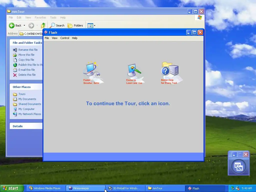Click the Up folder icon in mmTour toolbar
Screen dimensions: 256x192
click(43, 25)
